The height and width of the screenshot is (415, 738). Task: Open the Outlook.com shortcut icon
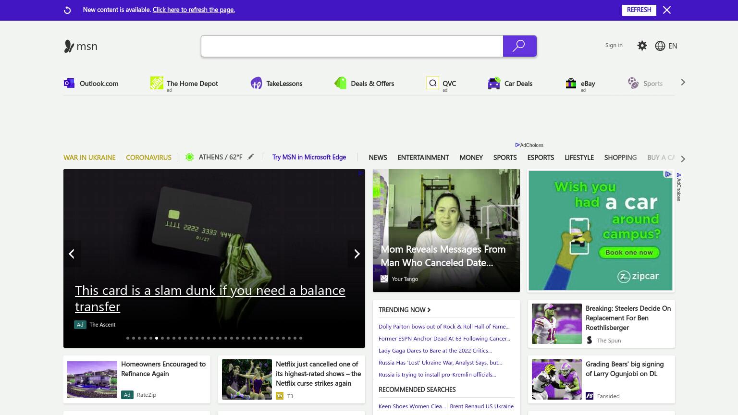(x=69, y=83)
